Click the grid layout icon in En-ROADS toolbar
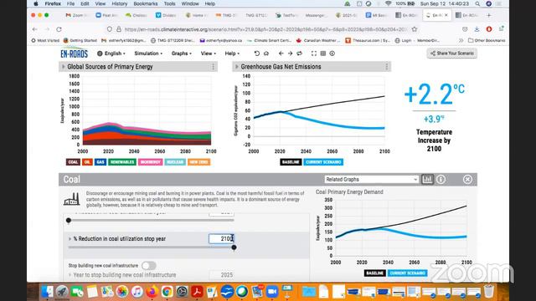 point(323,54)
